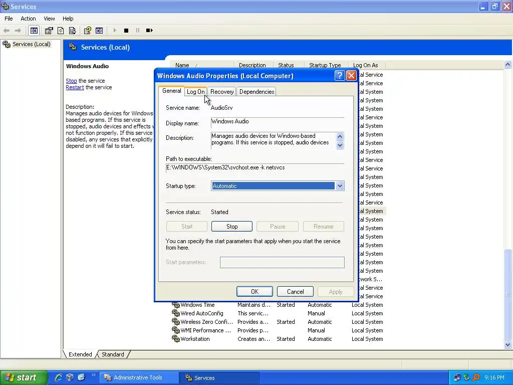Open the File menu
The width and height of the screenshot is (513, 385).
point(9,19)
